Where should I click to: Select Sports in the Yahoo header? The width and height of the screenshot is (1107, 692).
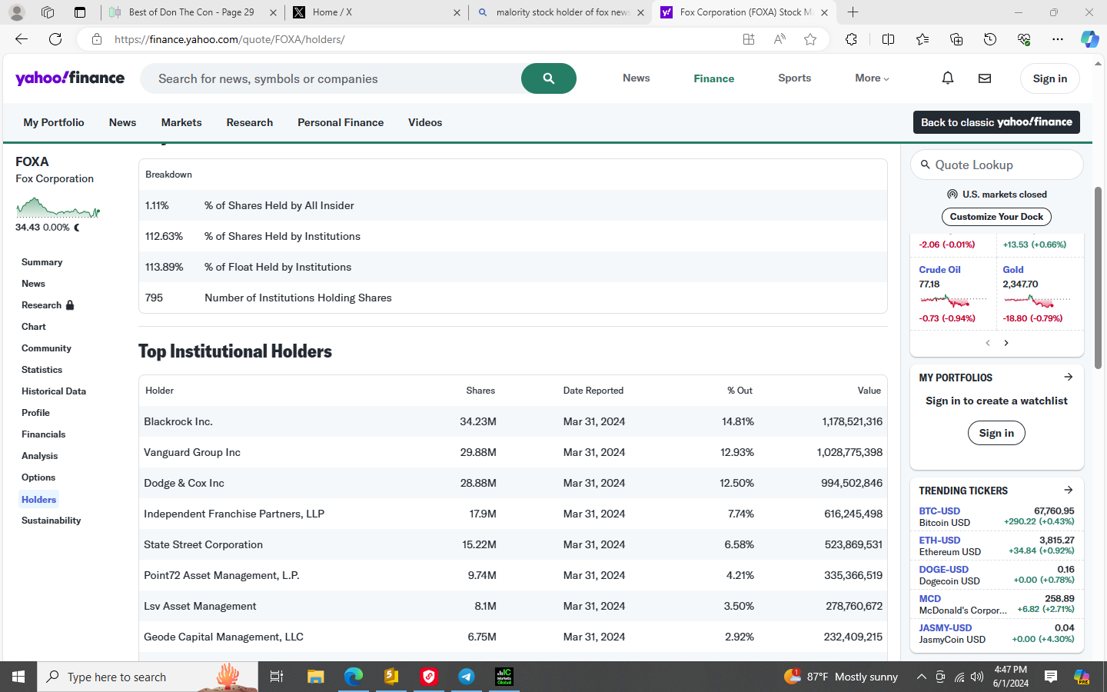click(x=794, y=78)
